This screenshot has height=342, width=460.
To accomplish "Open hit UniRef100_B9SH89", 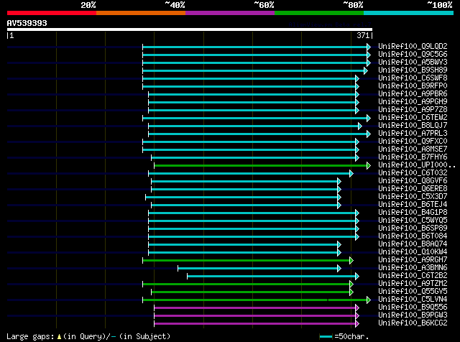I will point(413,70).
